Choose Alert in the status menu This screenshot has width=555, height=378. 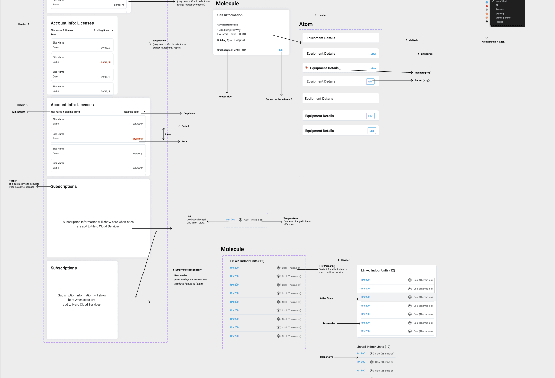(x=498, y=5)
